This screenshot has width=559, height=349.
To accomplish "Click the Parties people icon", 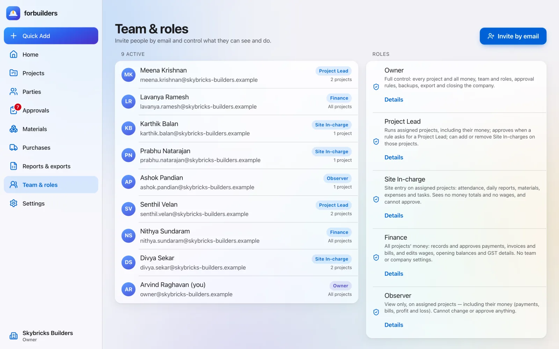I will tap(14, 92).
